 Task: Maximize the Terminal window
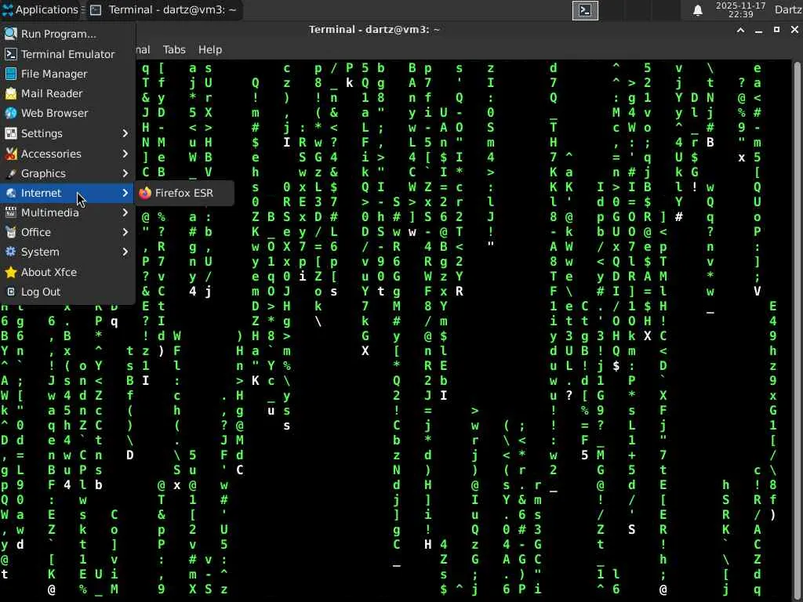tap(776, 30)
